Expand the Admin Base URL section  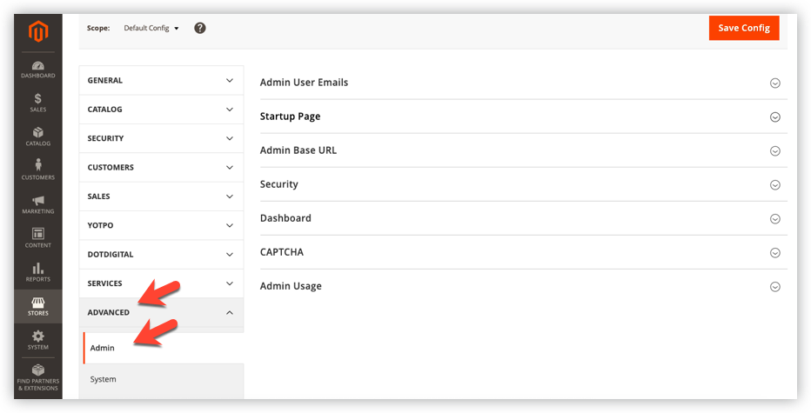point(524,151)
